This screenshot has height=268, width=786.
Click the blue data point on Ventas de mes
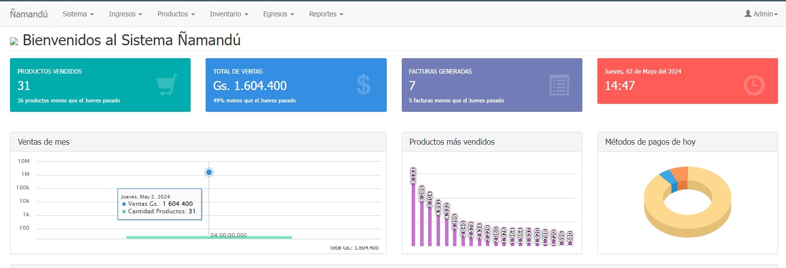point(209,172)
